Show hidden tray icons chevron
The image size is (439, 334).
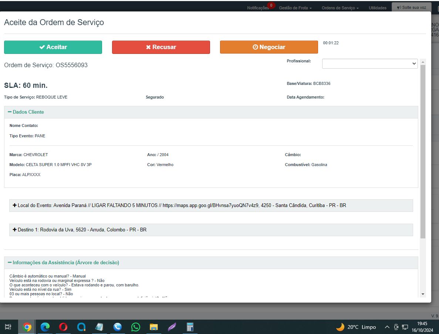[387, 327]
